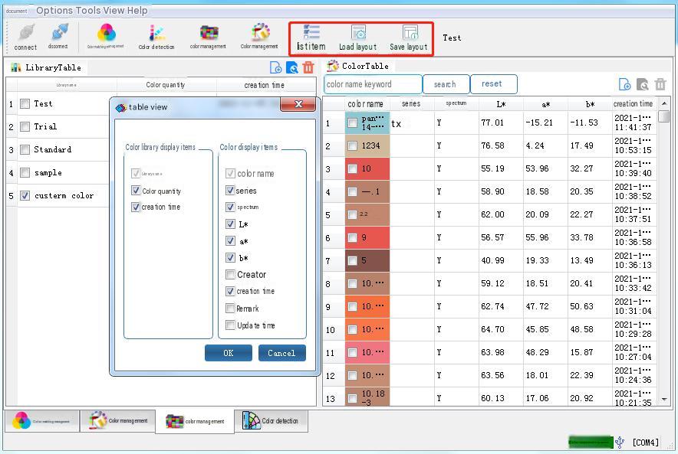This screenshot has width=678, height=454.
Task: Switch to the bottom Color management tab with swatch icon
Action: [118, 421]
